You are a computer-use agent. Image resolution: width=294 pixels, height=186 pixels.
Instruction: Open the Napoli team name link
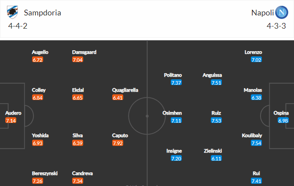click(262, 13)
